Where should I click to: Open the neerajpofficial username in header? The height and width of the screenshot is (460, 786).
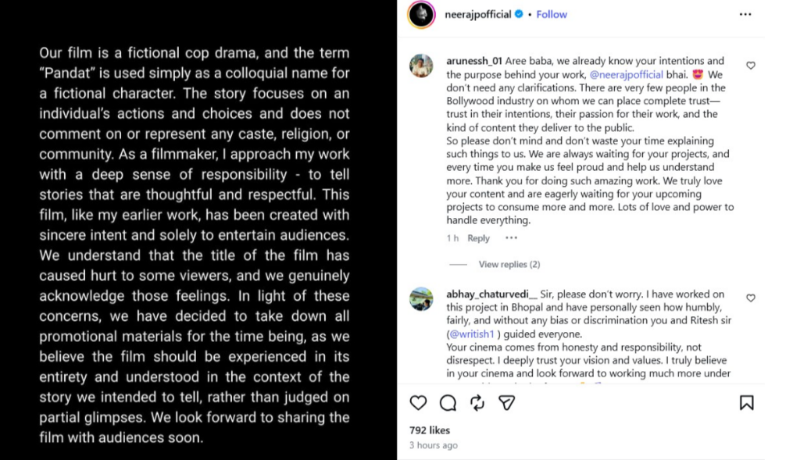pyautogui.click(x=477, y=14)
